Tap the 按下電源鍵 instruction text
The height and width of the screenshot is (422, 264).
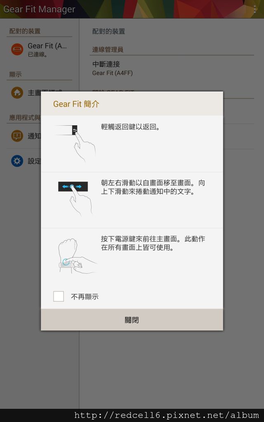coord(153,243)
